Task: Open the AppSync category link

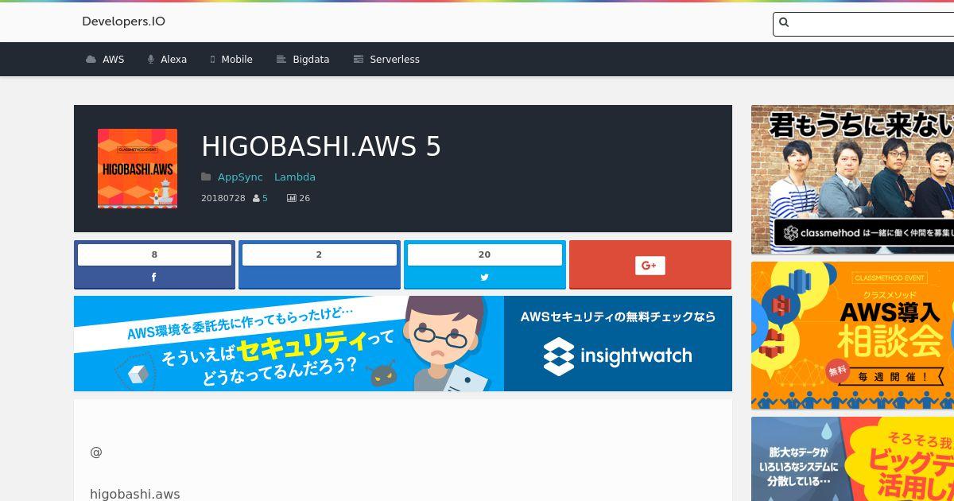Action: pos(240,177)
